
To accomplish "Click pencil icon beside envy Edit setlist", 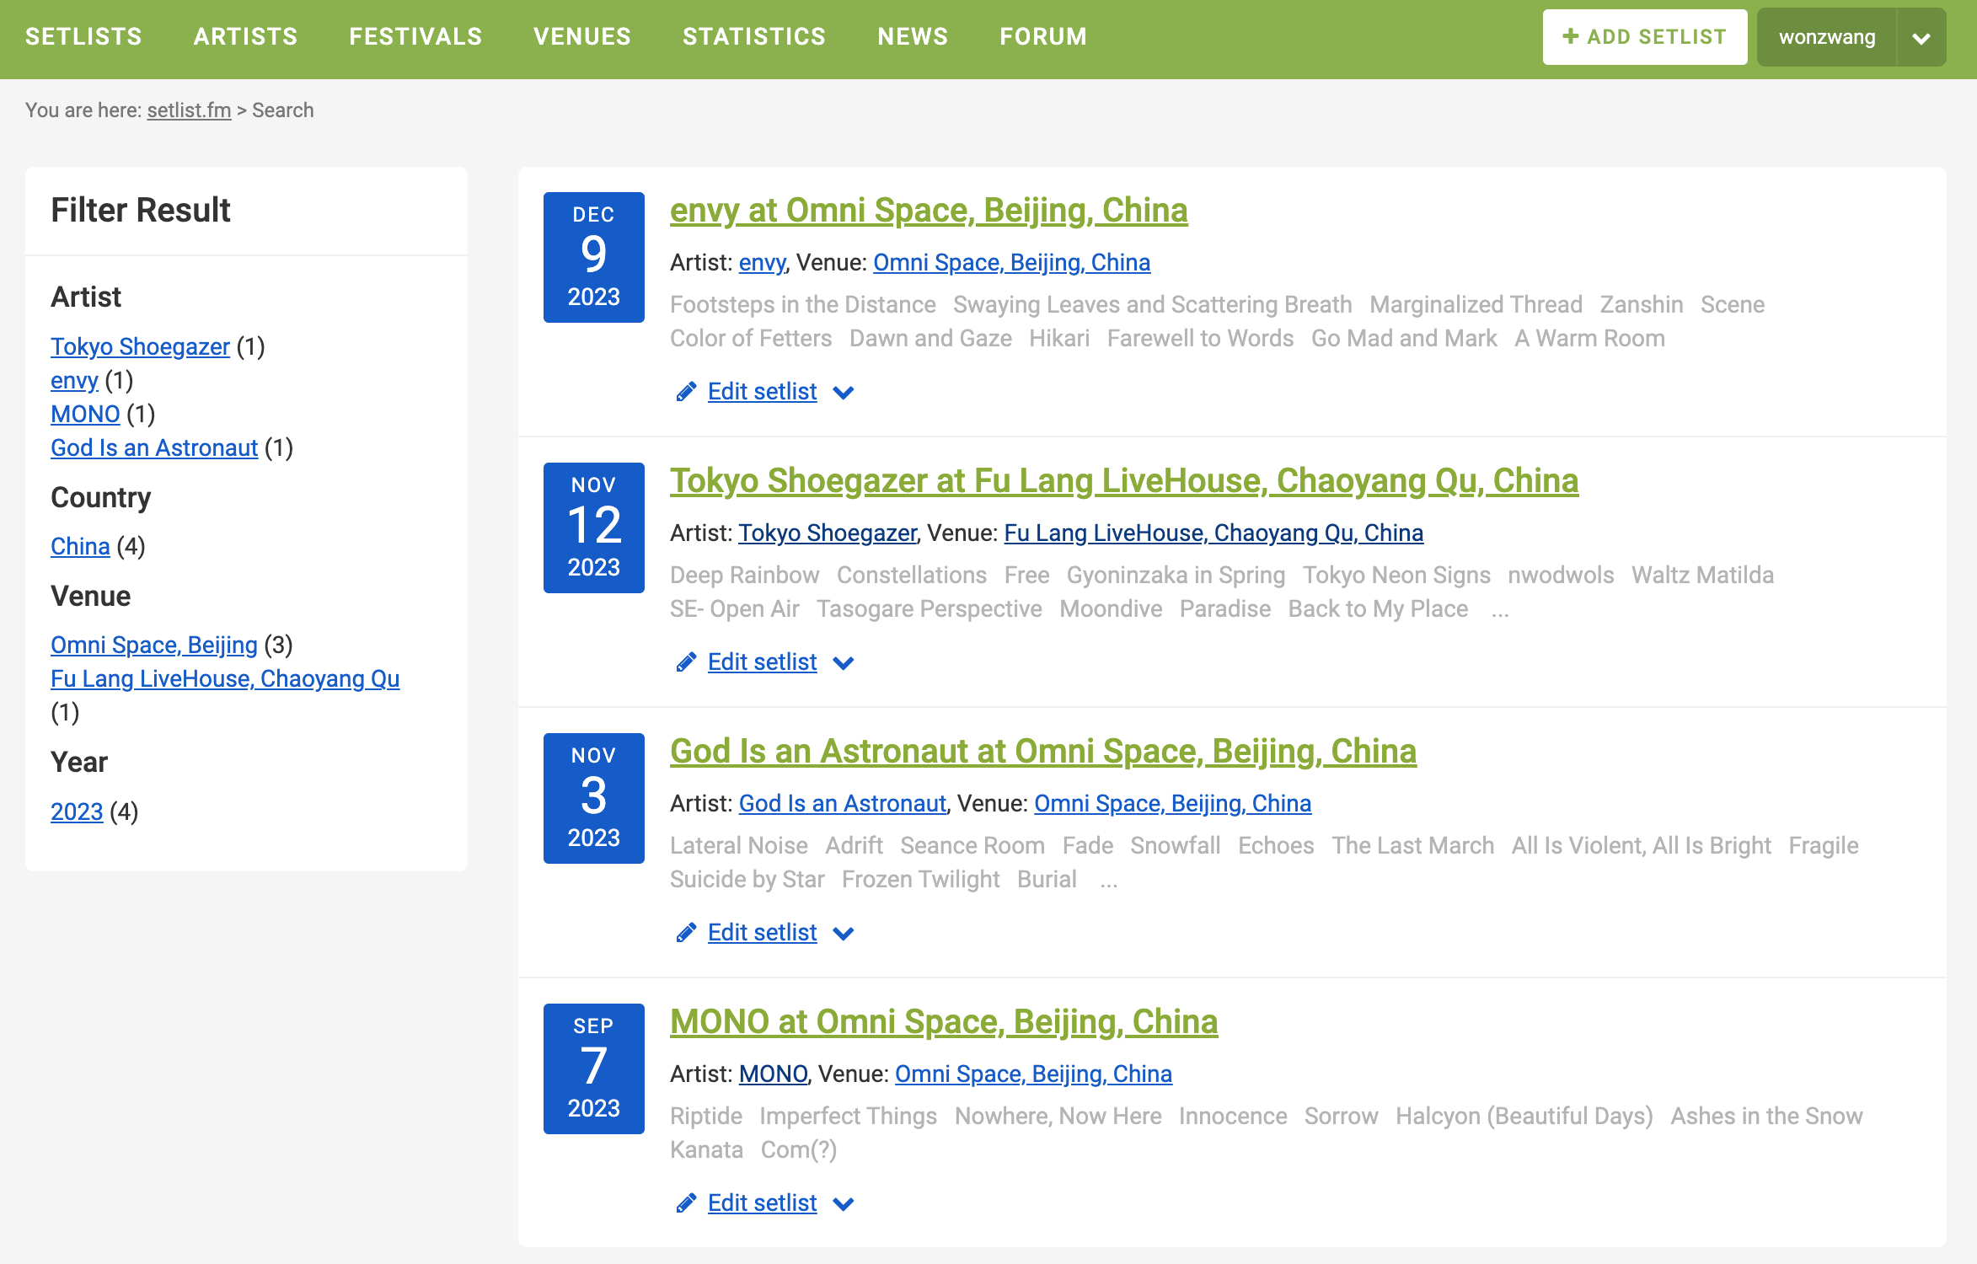I will [686, 392].
